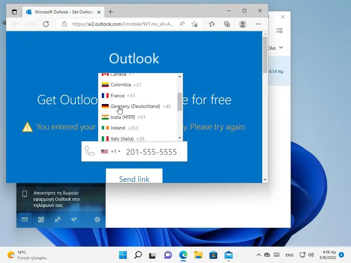Open the +1 country code dropdown
Screen dimensions: 351x263
point(111,152)
